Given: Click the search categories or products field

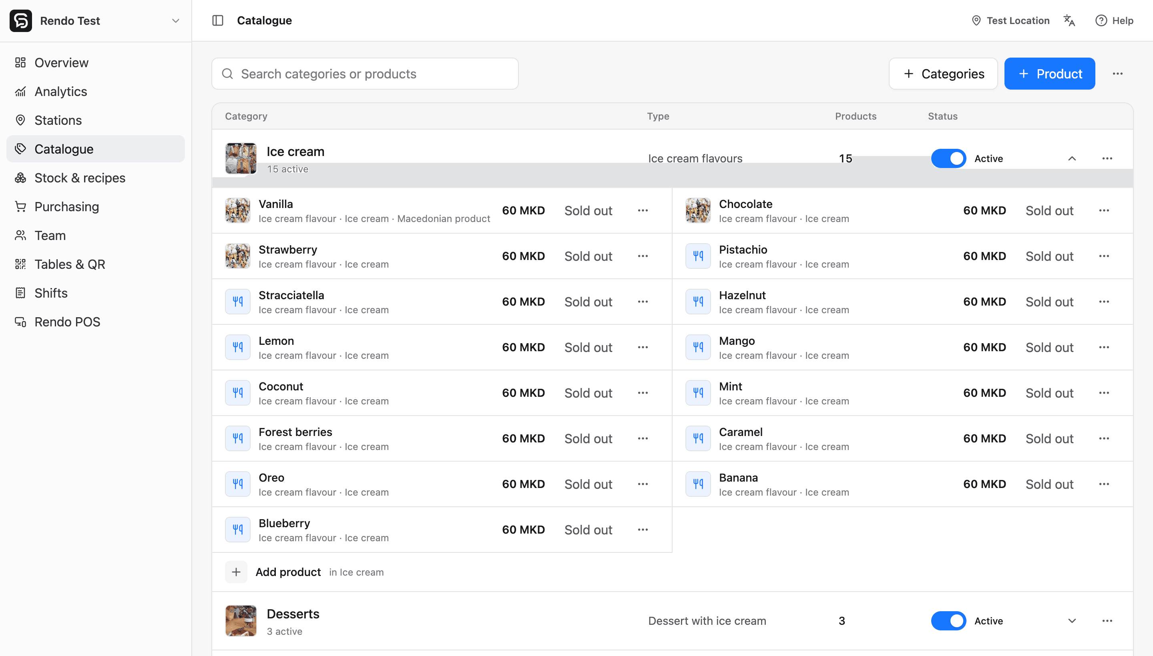Looking at the screenshot, I should (x=365, y=74).
